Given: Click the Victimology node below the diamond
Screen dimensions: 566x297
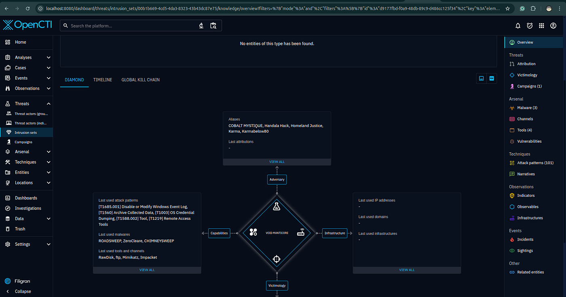Looking at the screenshot, I should coord(277,286).
